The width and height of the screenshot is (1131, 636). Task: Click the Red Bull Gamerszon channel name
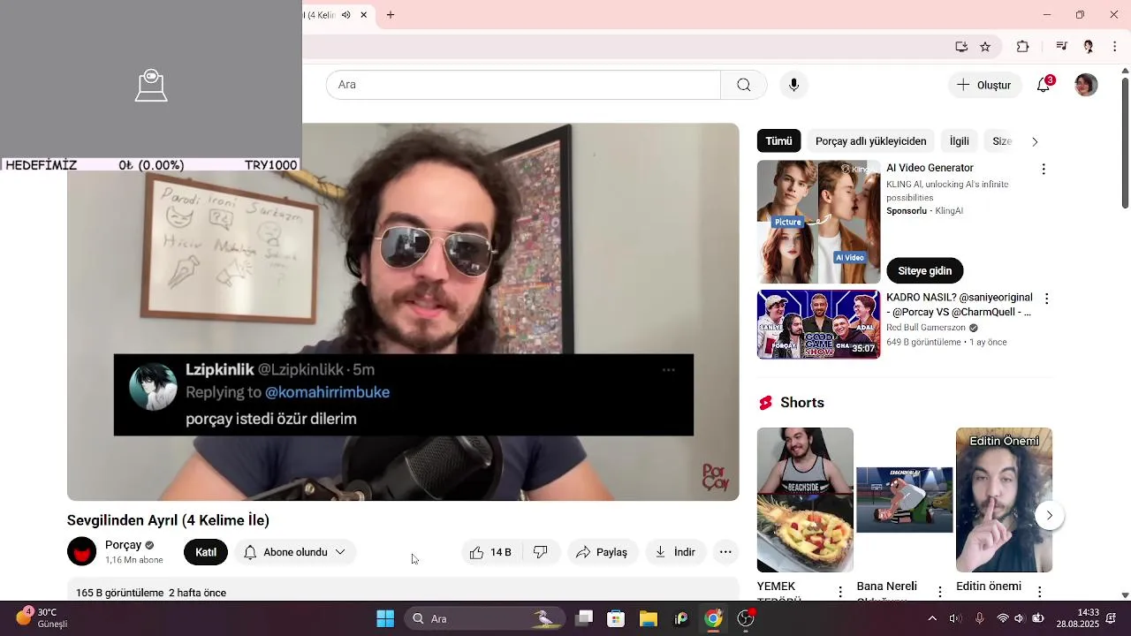(x=926, y=328)
